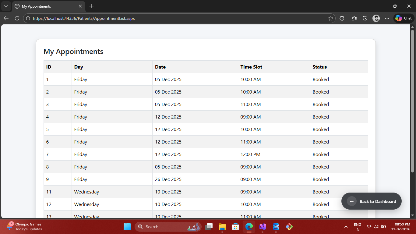The height and width of the screenshot is (234, 416).
Task: Open the browser Extensions icon
Action: (342, 18)
